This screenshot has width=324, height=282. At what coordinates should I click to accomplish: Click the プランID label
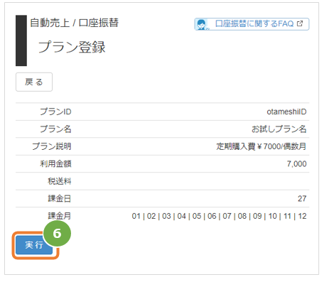55,112
